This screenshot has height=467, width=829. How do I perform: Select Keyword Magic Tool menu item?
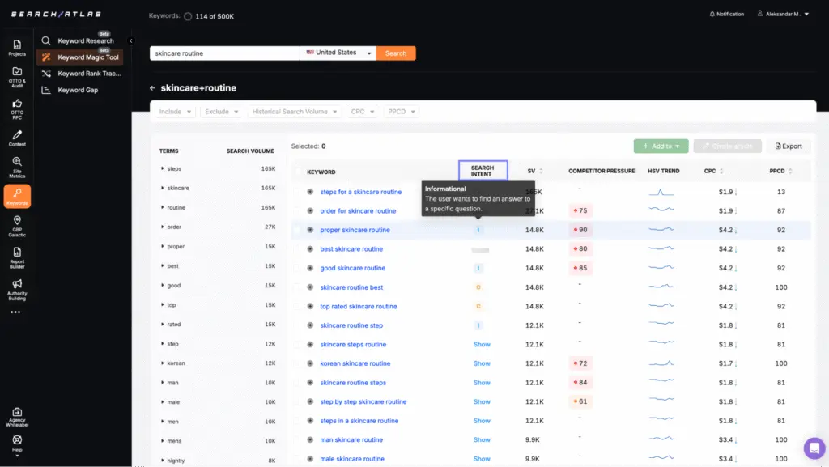tap(80, 57)
